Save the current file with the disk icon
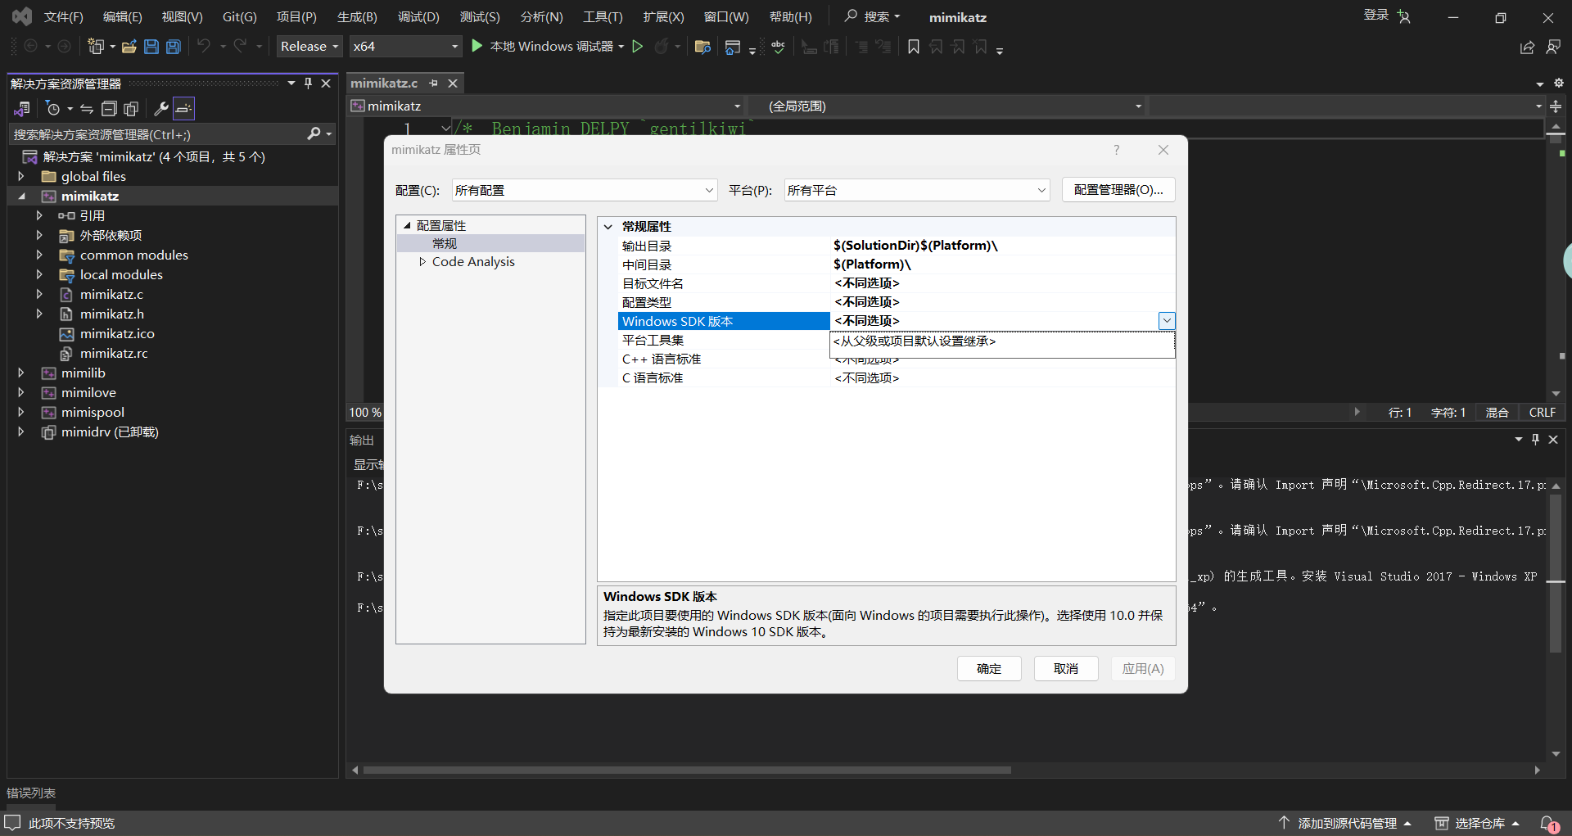This screenshot has width=1572, height=836. (151, 47)
